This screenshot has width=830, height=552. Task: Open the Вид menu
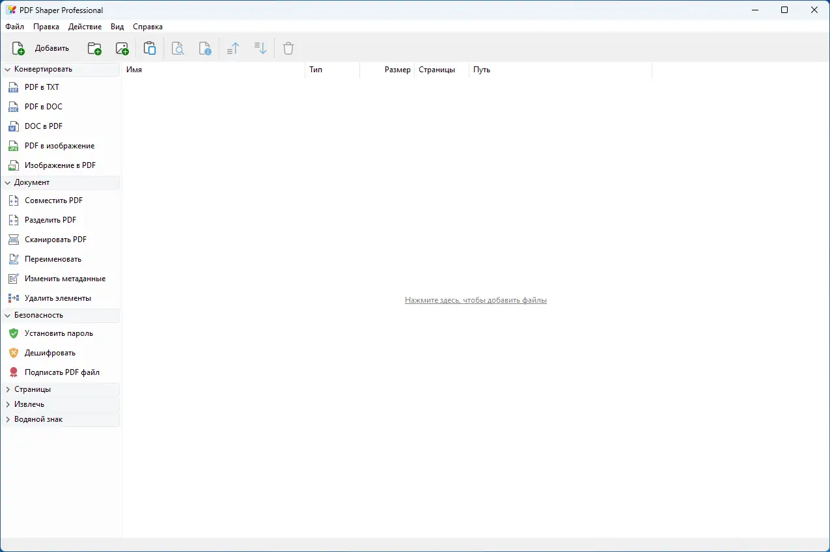(x=117, y=27)
